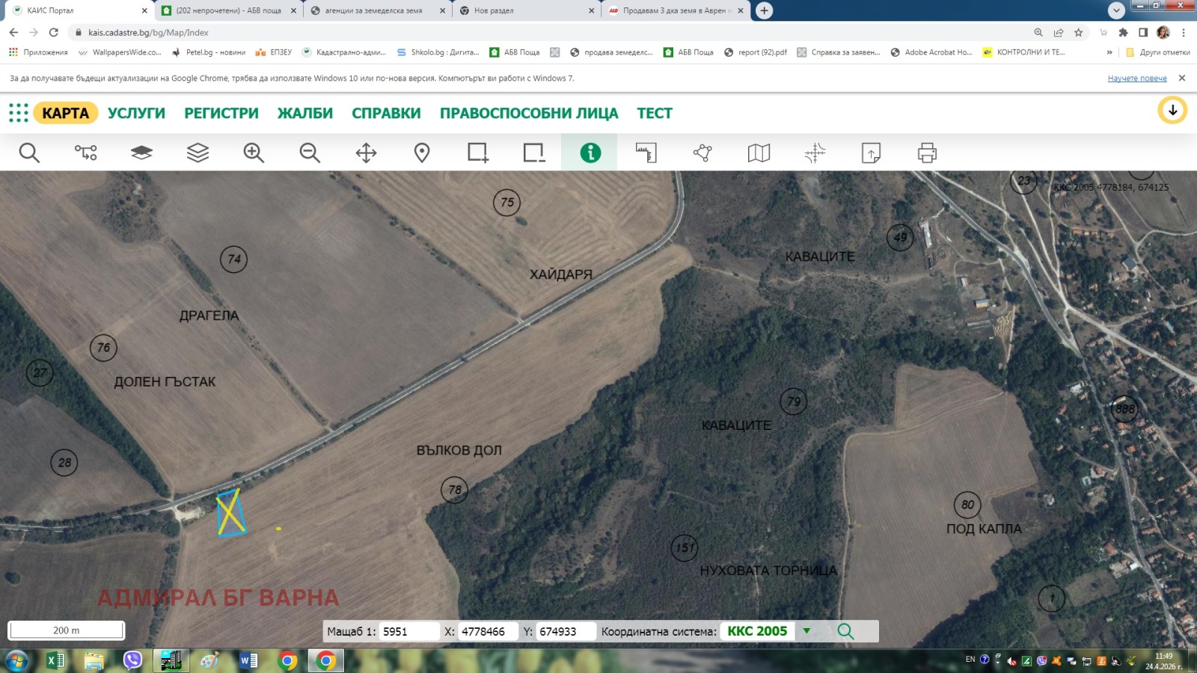Open the green dots app grid menu

(19, 113)
